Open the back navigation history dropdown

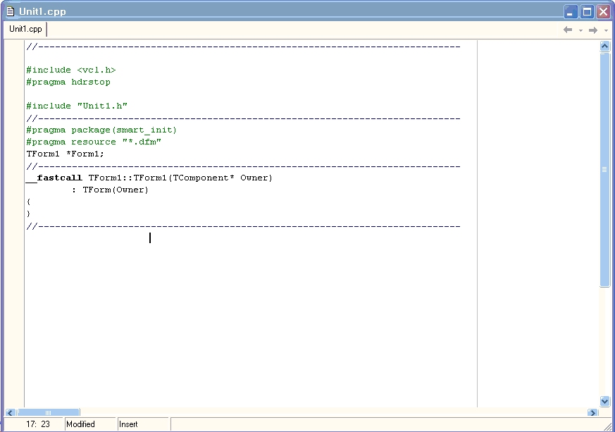[580, 30]
